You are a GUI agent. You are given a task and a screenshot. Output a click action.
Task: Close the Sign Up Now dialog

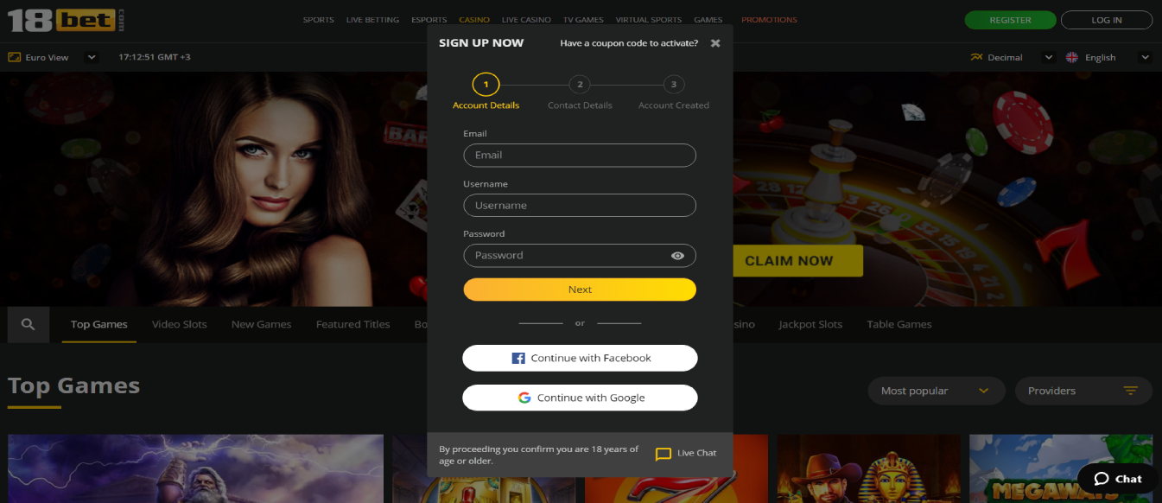(715, 43)
